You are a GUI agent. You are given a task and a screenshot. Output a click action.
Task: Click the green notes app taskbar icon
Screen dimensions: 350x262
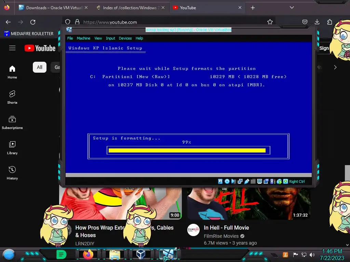click(x=61, y=254)
